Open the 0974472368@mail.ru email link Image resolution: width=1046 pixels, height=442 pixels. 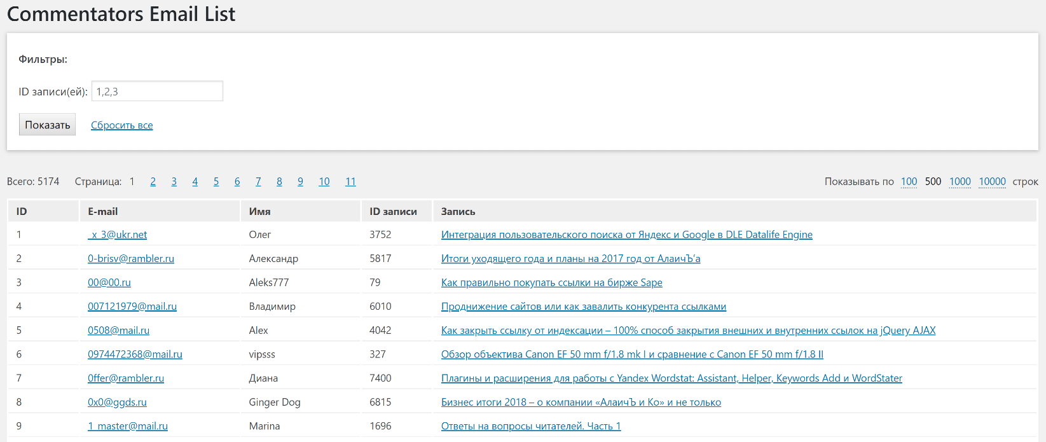135,354
